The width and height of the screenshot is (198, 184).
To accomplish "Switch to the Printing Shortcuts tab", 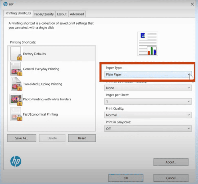I will point(18,13).
